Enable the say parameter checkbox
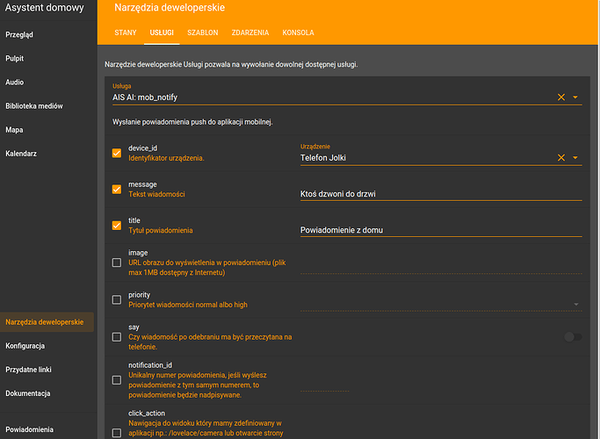The image size is (600, 439). click(117, 337)
